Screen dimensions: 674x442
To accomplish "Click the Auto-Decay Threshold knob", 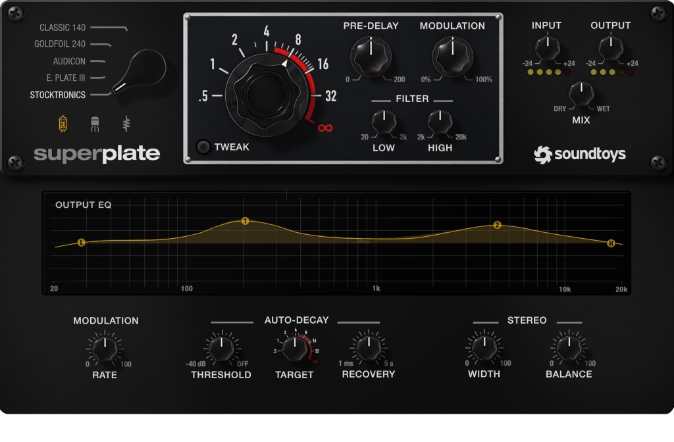I will point(221,347).
